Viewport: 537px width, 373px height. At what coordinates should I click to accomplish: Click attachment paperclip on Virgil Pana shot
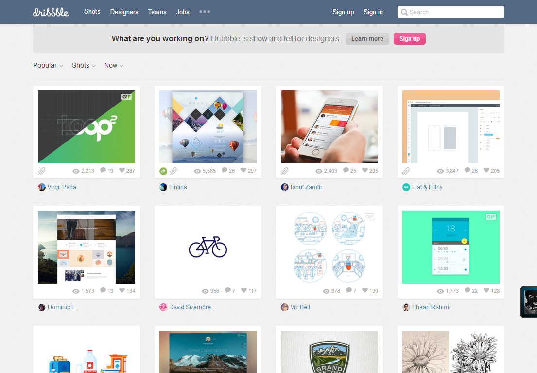(41, 171)
